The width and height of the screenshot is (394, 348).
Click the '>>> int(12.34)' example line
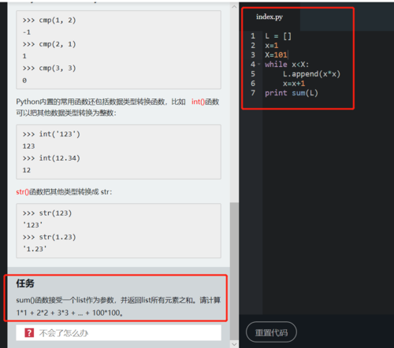pos(51,158)
